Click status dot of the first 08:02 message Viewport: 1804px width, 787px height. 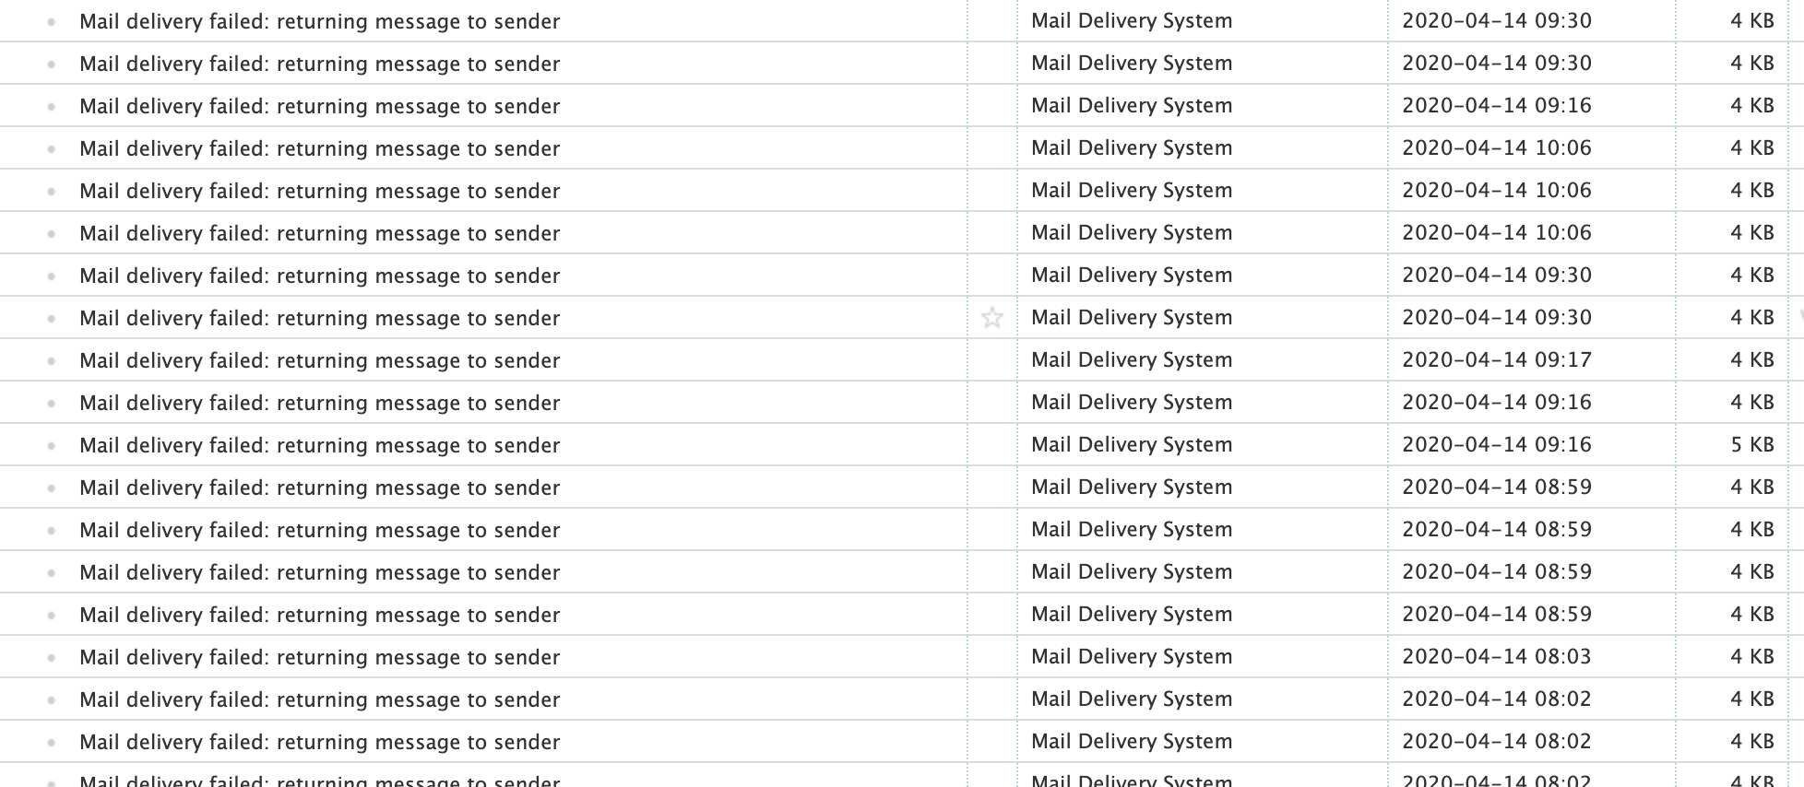pyautogui.click(x=51, y=700)
